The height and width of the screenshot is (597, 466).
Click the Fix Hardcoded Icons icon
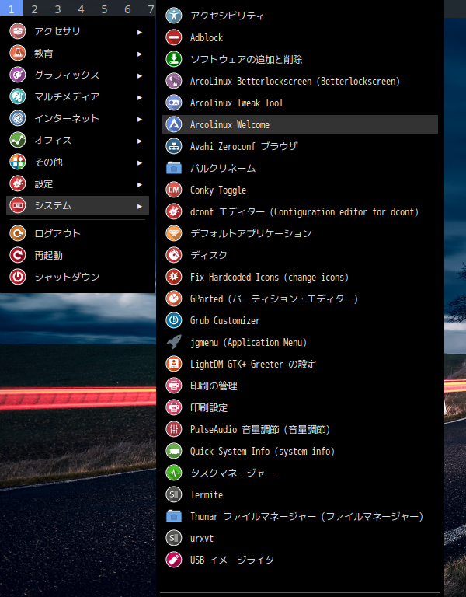coord(174,277)
